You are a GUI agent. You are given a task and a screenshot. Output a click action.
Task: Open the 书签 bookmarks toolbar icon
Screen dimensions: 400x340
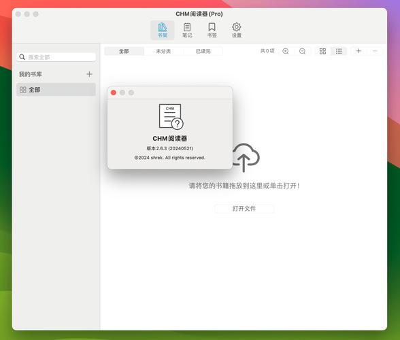coord(212,30)
